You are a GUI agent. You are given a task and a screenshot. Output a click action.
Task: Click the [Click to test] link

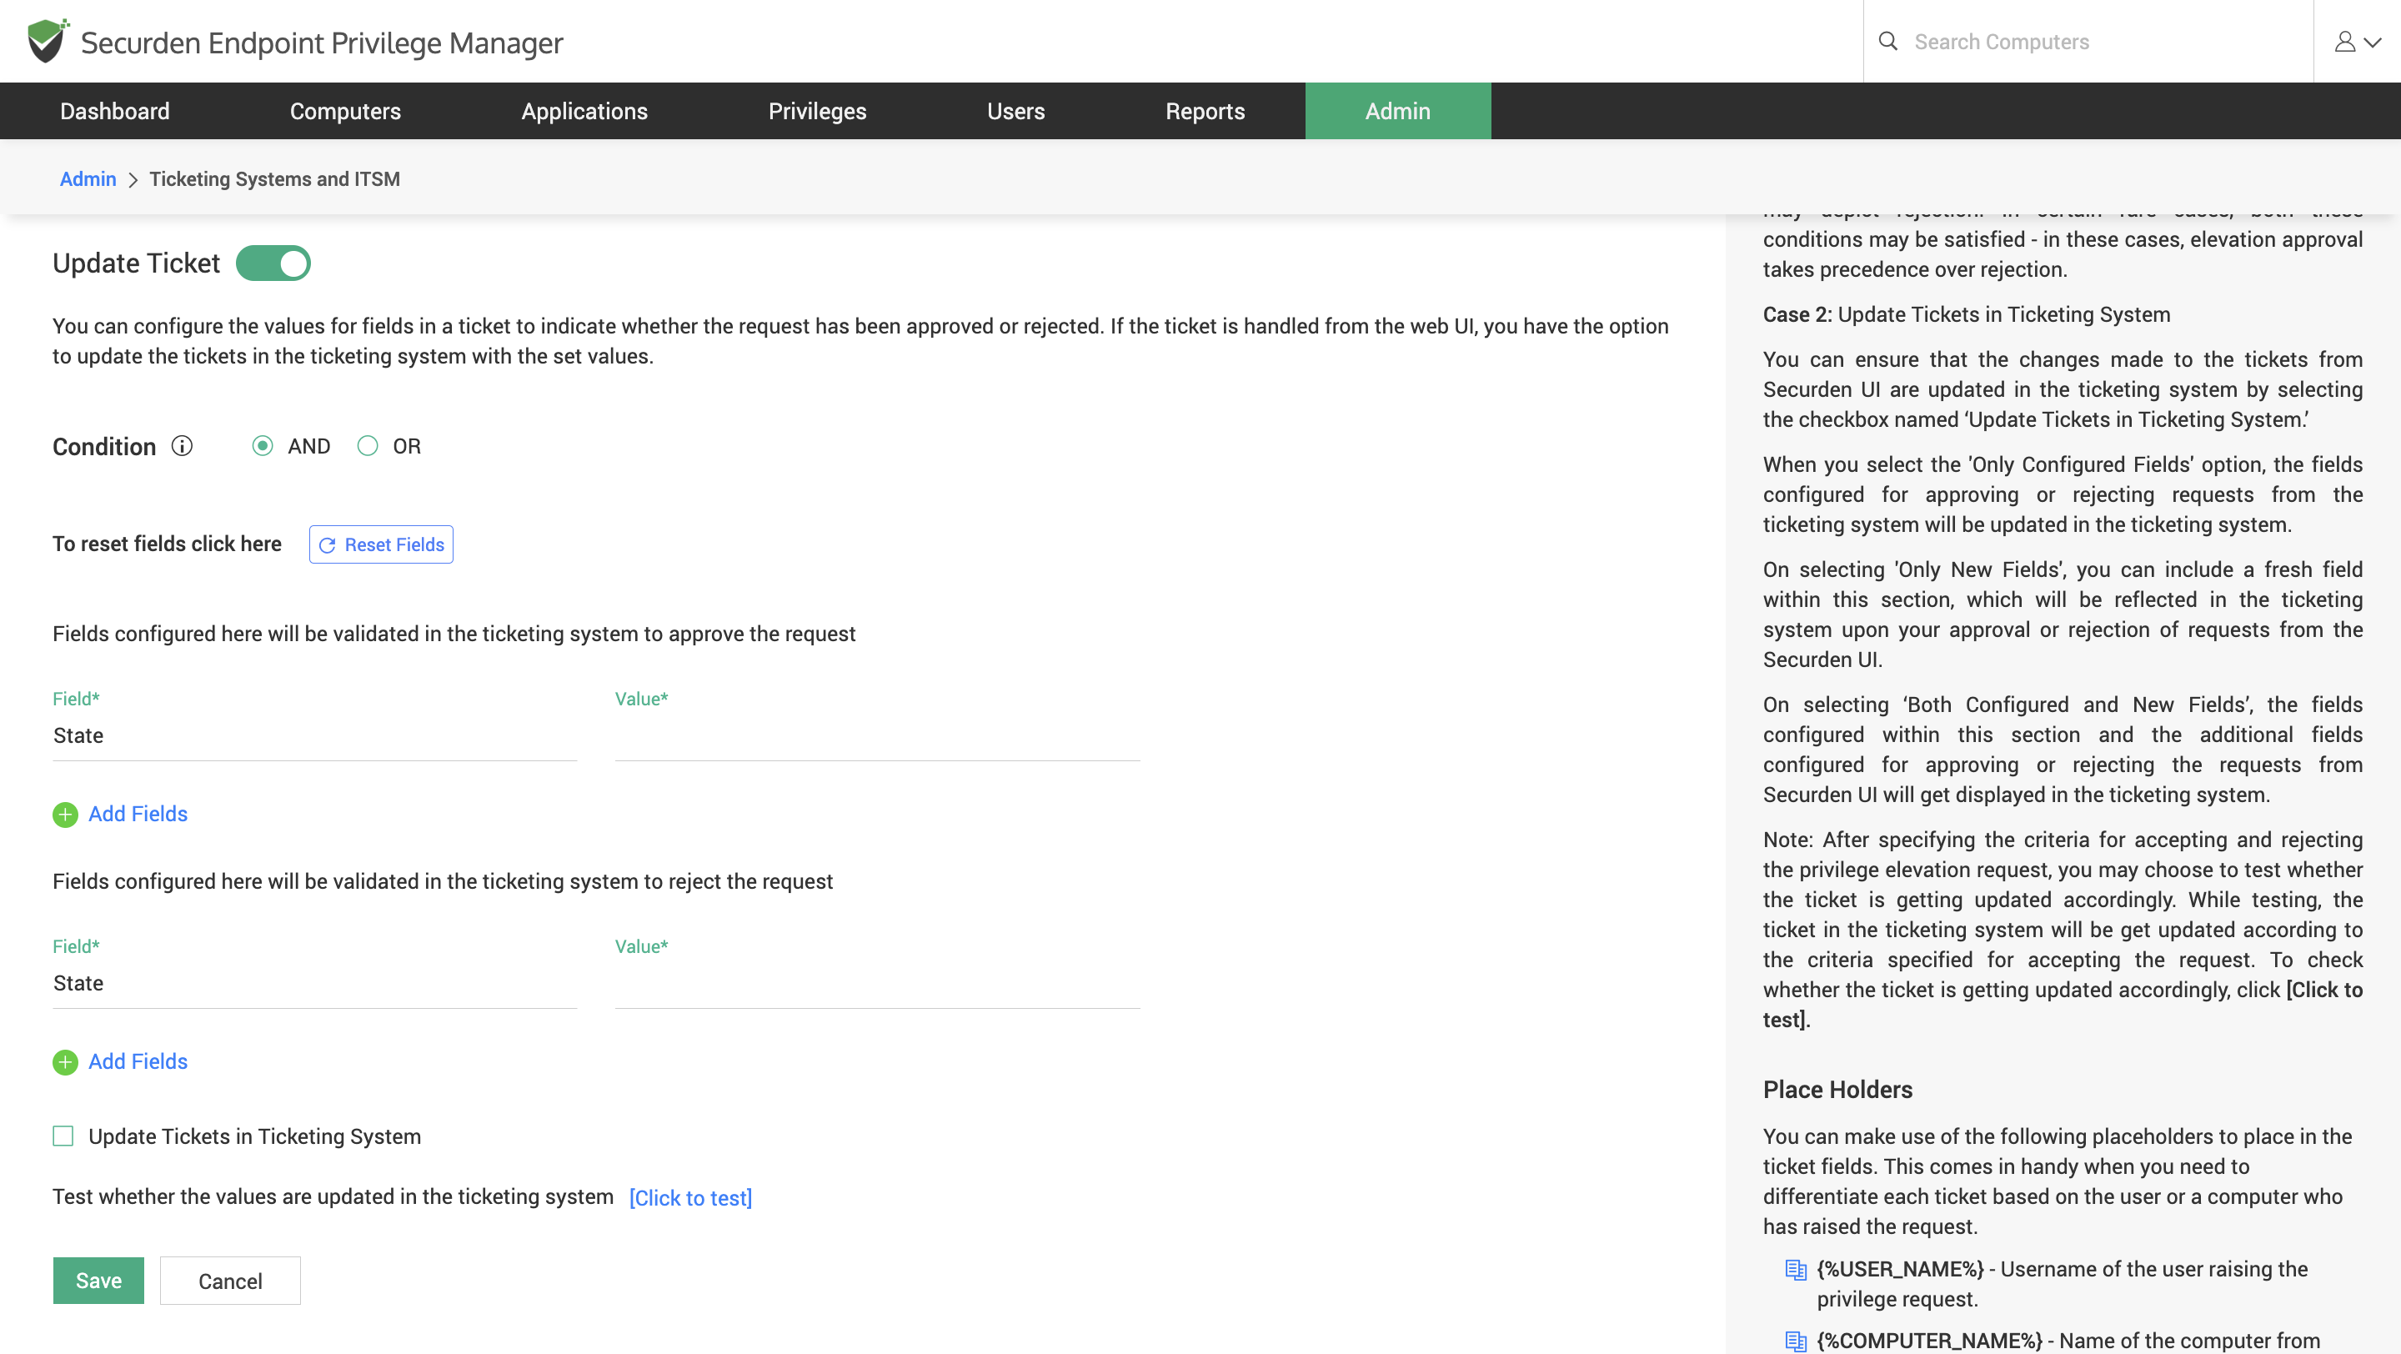690,1198
